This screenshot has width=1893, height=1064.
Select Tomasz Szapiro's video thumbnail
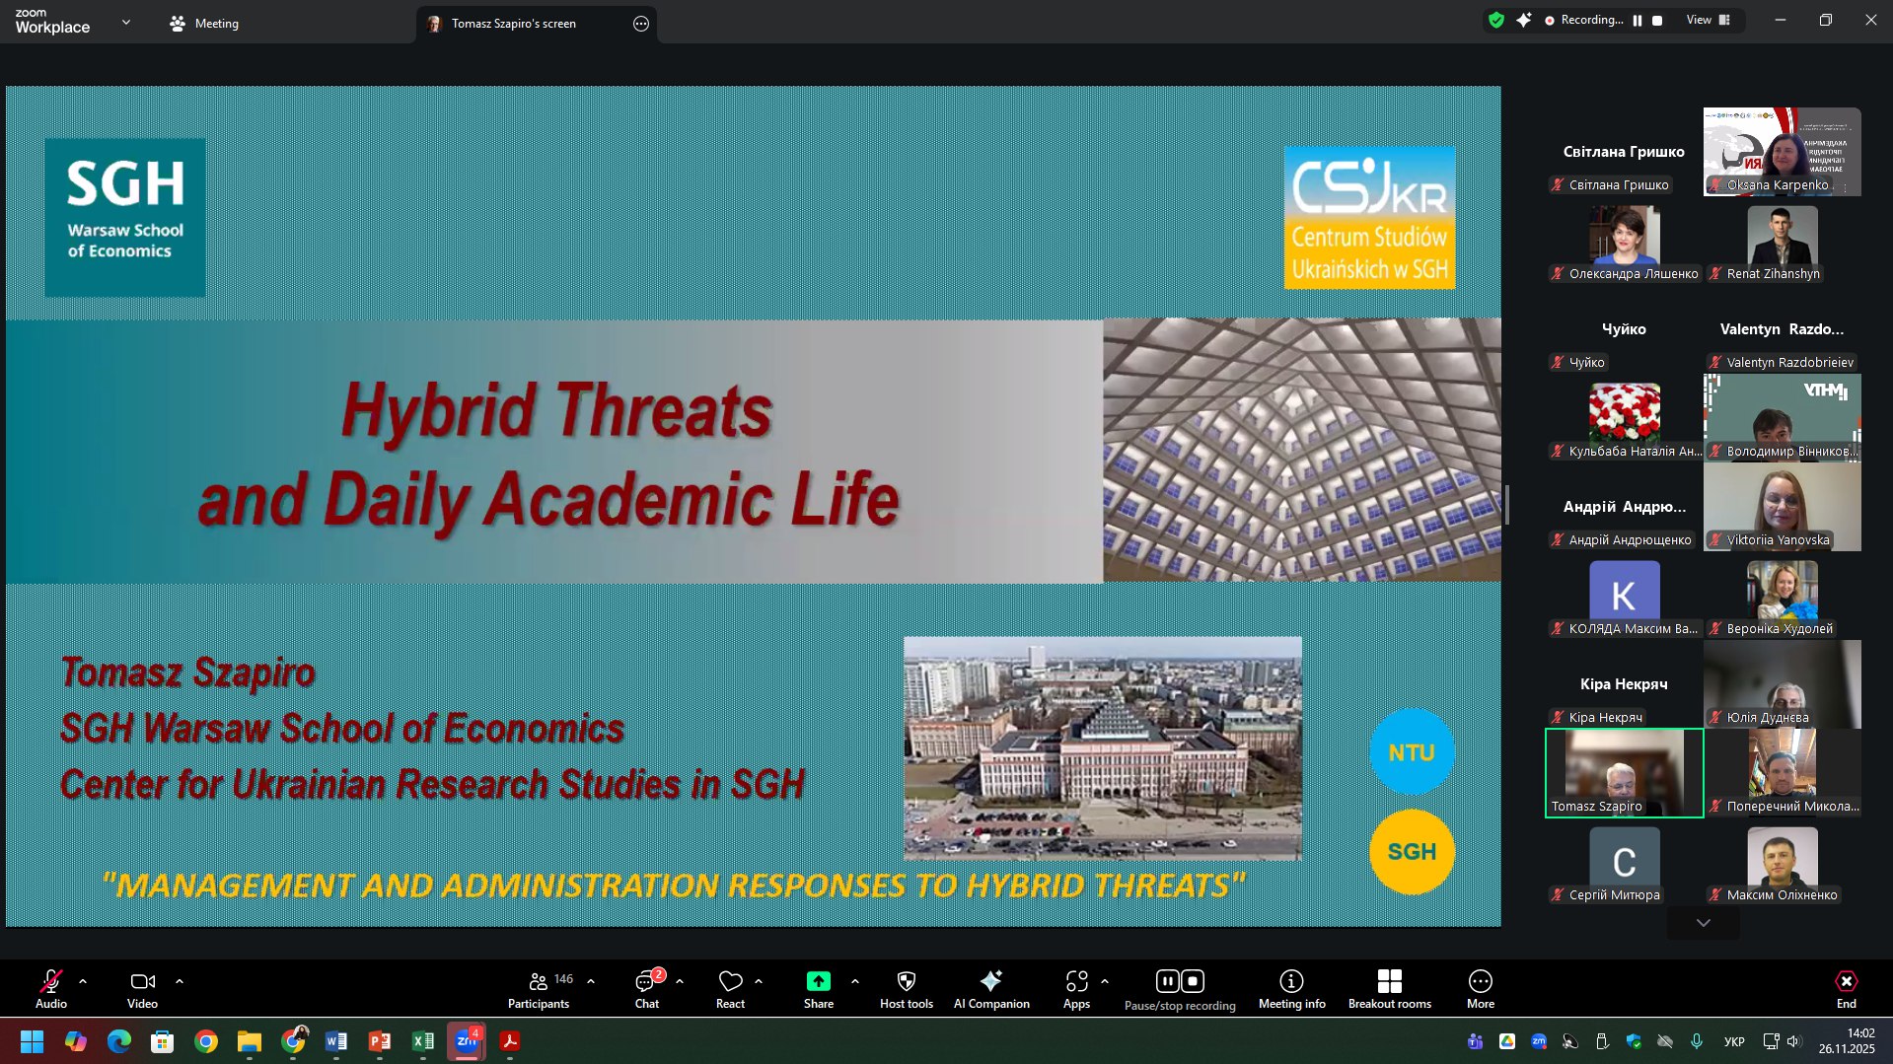tap(1625, 773)
